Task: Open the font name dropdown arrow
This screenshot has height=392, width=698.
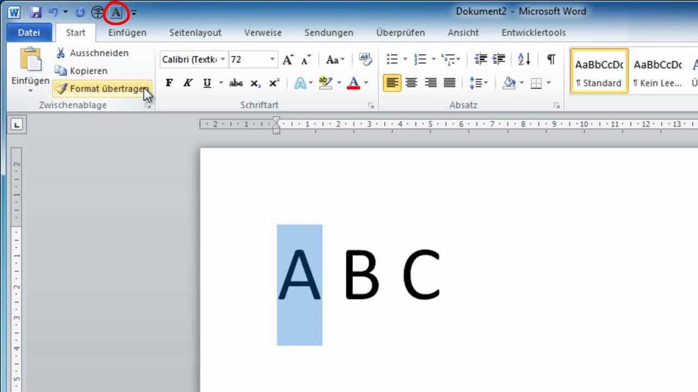Action: [223, 59]
